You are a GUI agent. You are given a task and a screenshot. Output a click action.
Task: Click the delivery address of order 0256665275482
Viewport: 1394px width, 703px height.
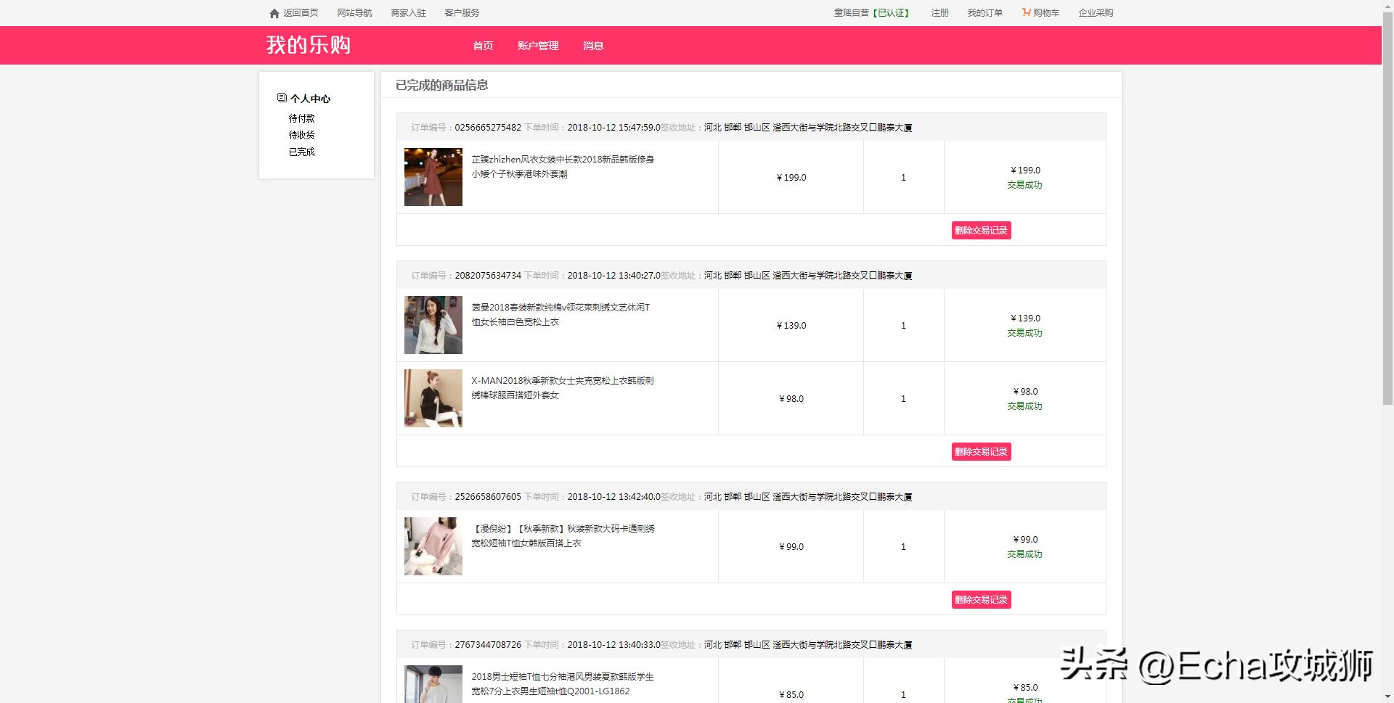808,128
